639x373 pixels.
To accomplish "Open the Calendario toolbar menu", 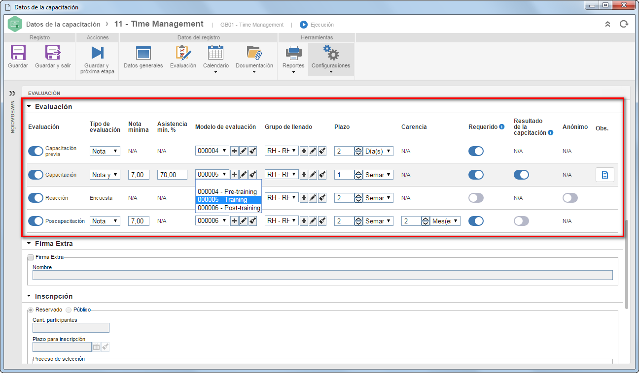I will [216, 53].
